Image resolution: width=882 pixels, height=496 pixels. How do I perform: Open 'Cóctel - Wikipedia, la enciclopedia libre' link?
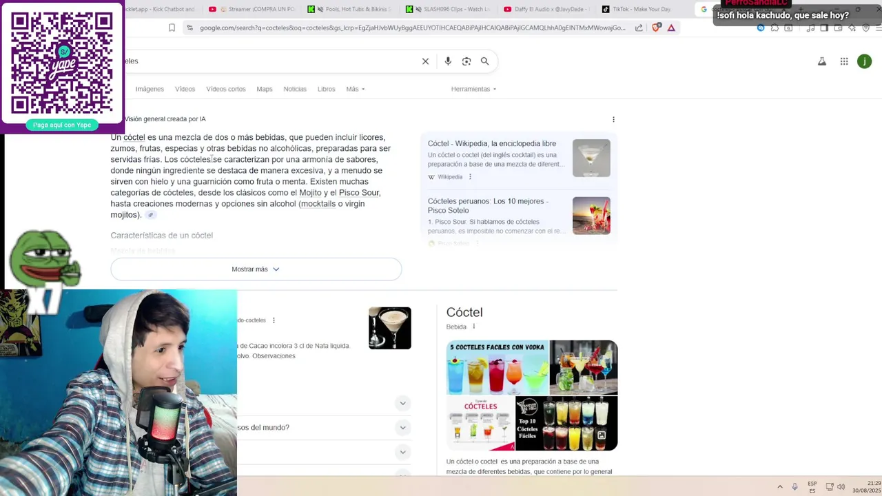point(492,143)
